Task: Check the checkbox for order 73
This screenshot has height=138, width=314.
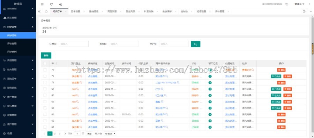Action: (x=45, y=70)
